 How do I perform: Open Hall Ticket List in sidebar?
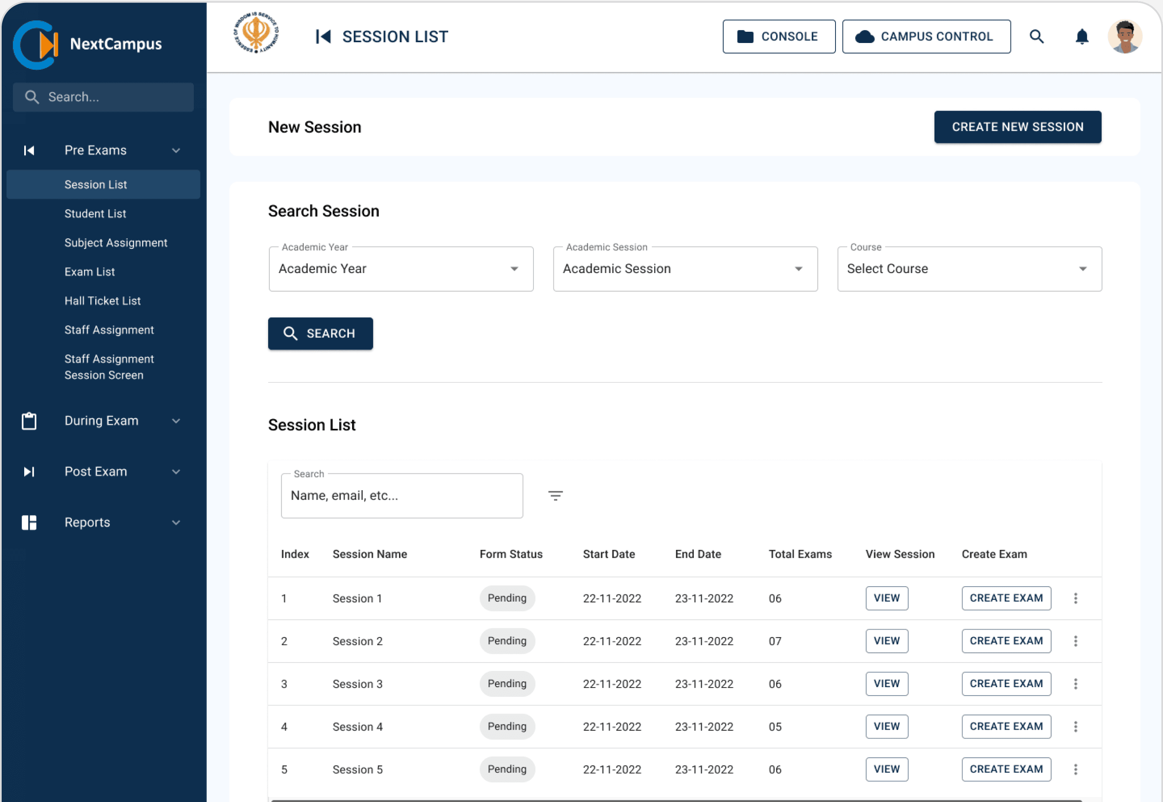pyautogui.click(x=103, y=301)
